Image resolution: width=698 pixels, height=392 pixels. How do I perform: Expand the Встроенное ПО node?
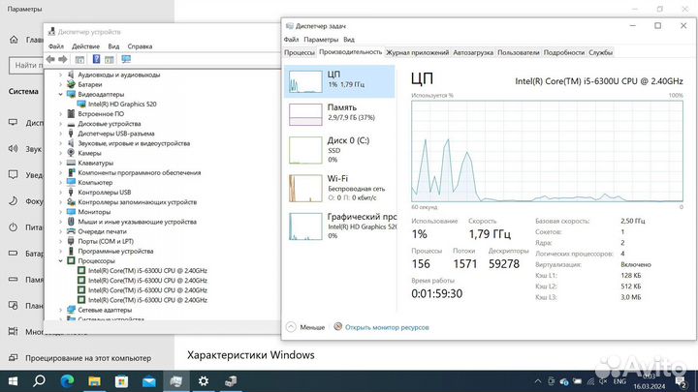point(60,114)
